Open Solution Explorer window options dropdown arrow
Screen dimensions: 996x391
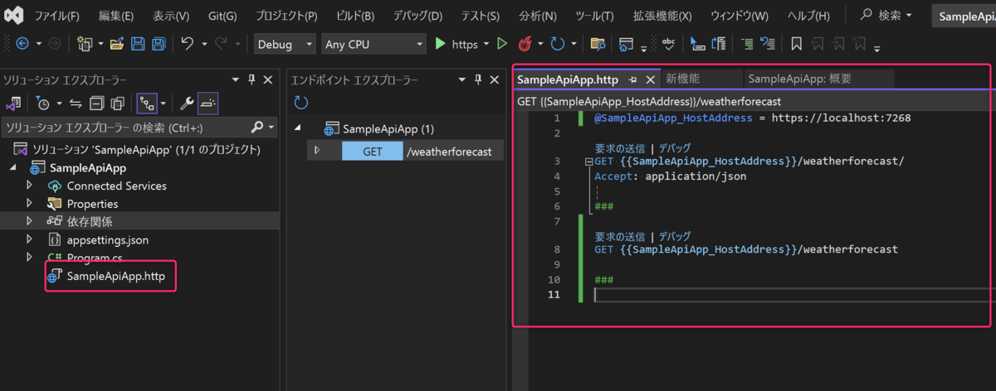point(237,80)
